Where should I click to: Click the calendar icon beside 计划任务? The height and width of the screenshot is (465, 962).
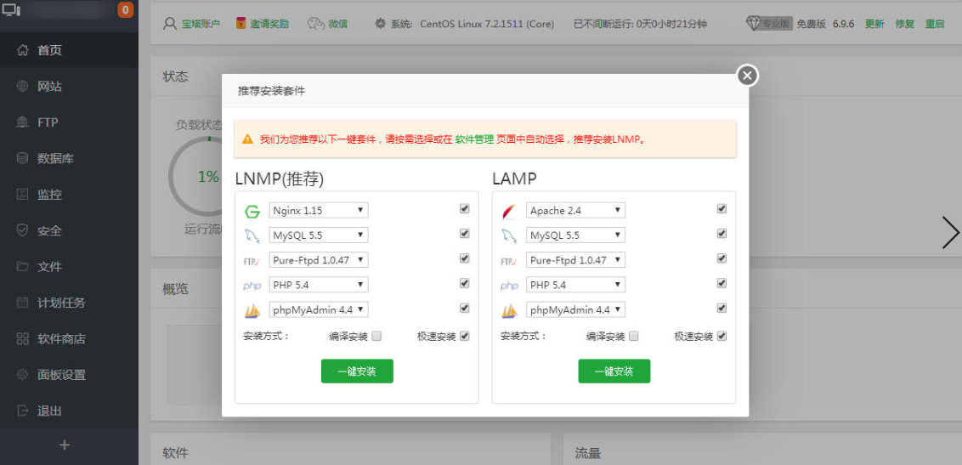pos(23,303)
